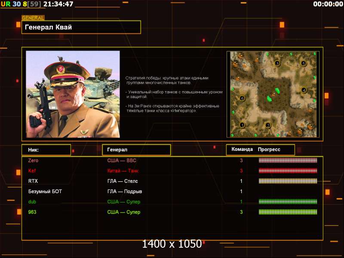Screen dimensions: 344x258
Task: Click start position 2 on the minimap
Action: pyautogui.click(x=268, y=126)
